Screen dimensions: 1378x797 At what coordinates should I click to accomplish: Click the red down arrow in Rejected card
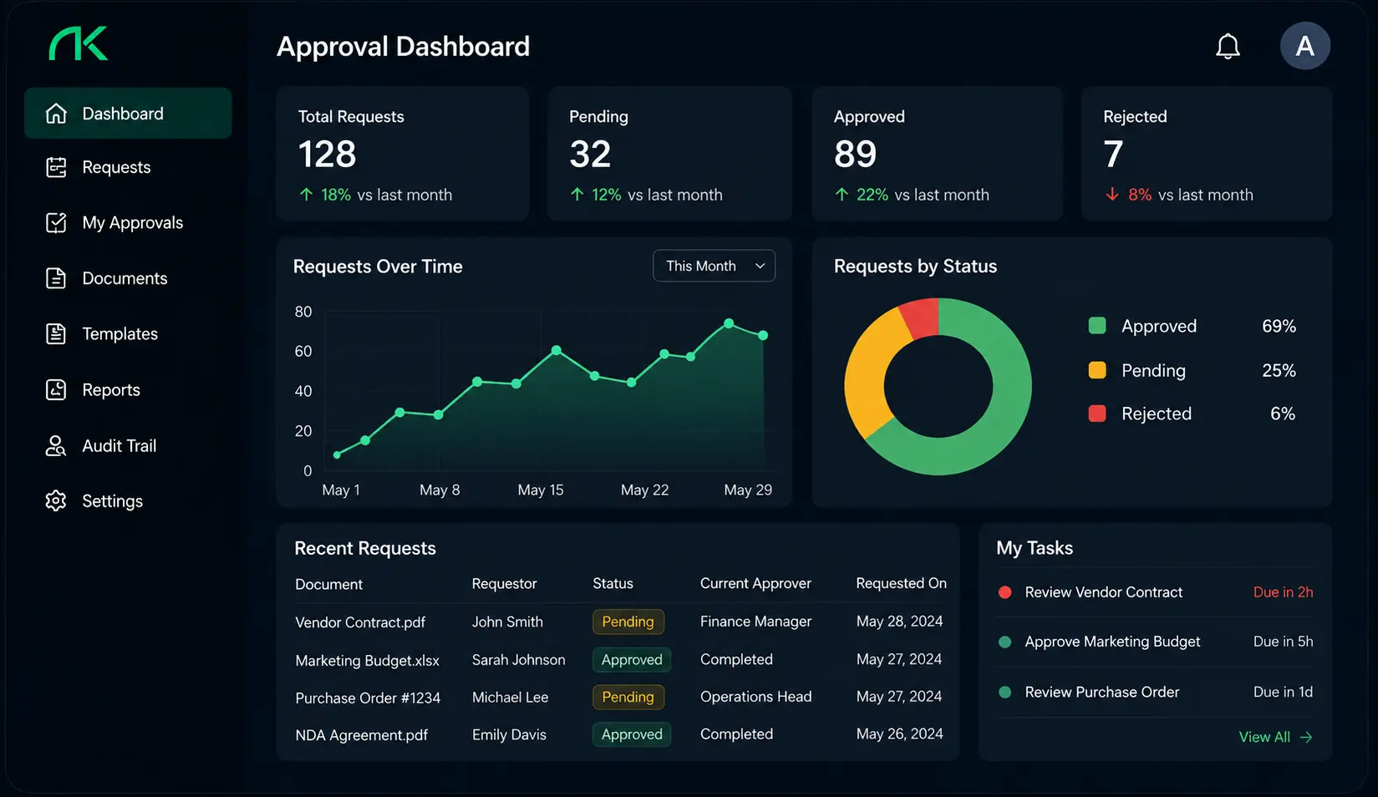(1112, 195)
